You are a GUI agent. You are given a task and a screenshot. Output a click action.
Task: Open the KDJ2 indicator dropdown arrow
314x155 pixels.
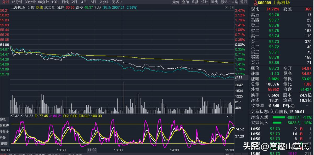227,116
